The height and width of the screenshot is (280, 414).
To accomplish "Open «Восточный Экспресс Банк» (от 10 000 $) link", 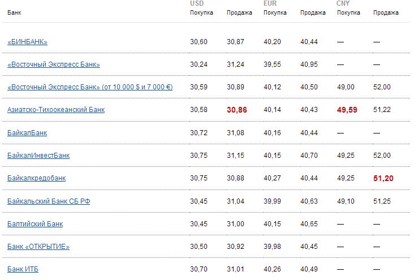I will point(90,87).
